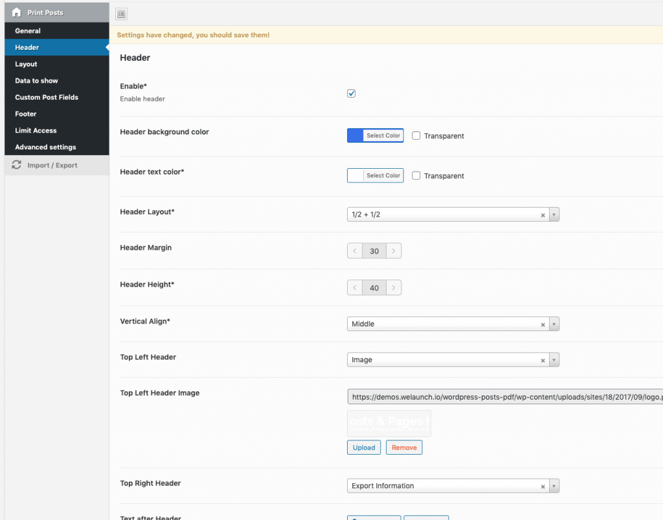663x520 pixels.
Task: Open the Layout settings section
Action: (57, 64)
